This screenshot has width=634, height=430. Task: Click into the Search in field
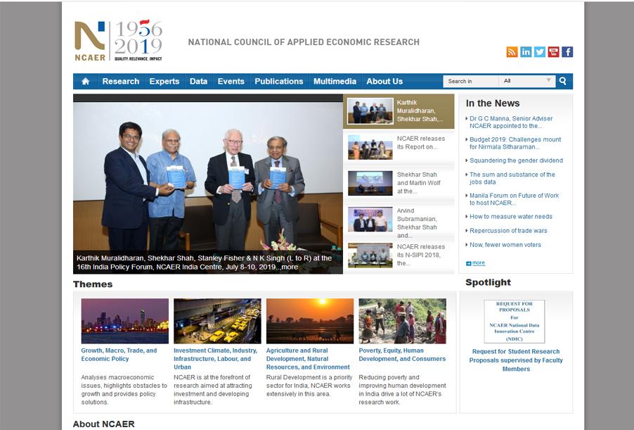[471, 81]
